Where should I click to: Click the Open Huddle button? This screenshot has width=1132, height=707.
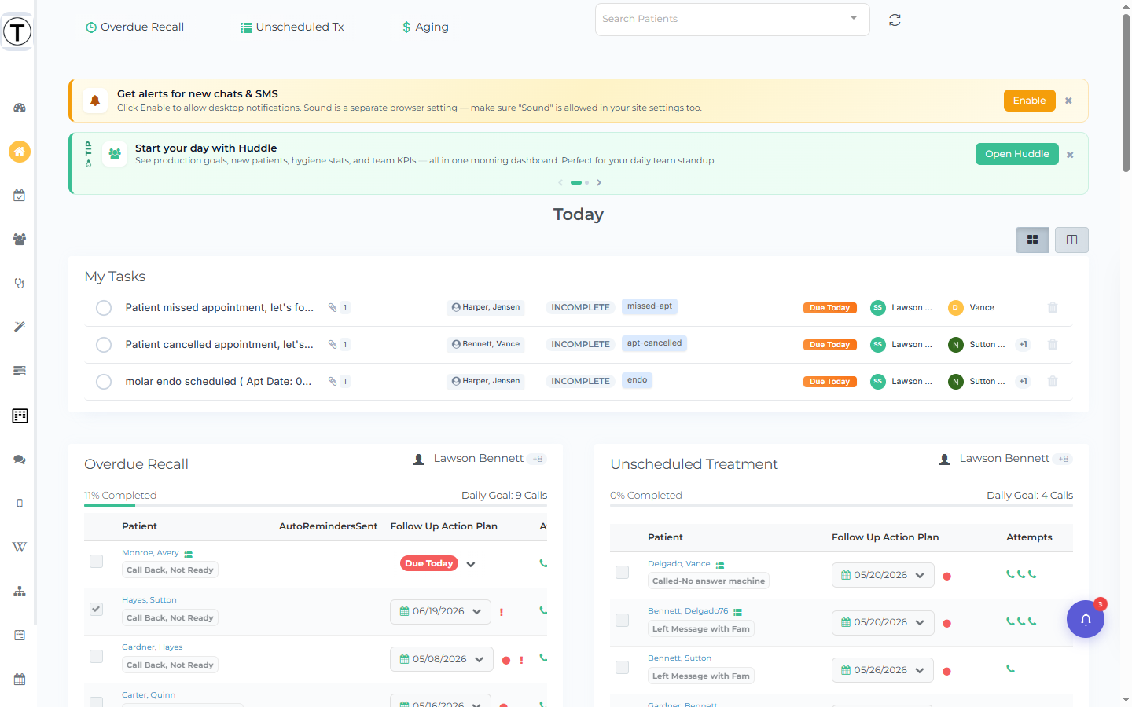(1017, 154)
